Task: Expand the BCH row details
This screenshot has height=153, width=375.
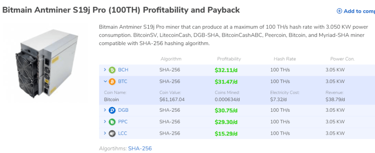Action: (x=105, y=70)
